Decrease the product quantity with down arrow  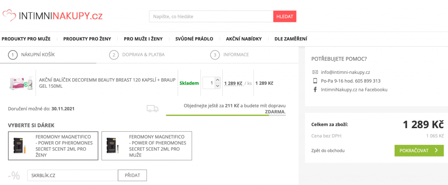click(x=218, y=86)
